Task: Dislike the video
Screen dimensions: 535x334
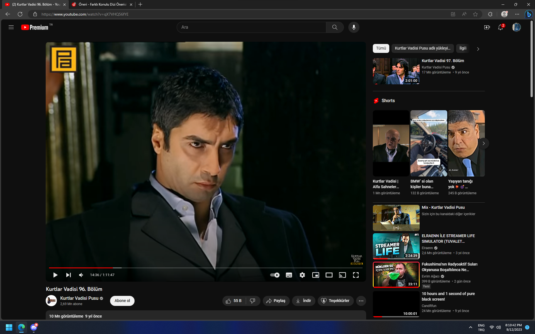Action: pos(253,301)
